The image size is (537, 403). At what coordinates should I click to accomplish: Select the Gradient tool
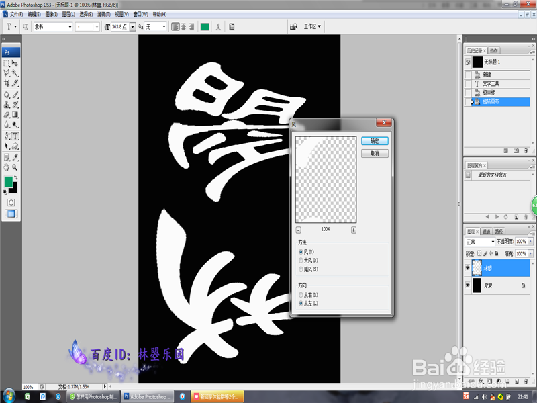(x=15, y=115)
